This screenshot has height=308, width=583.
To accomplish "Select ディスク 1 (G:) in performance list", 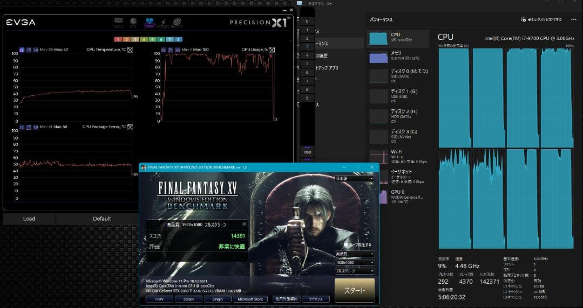I will coord(398,96).
